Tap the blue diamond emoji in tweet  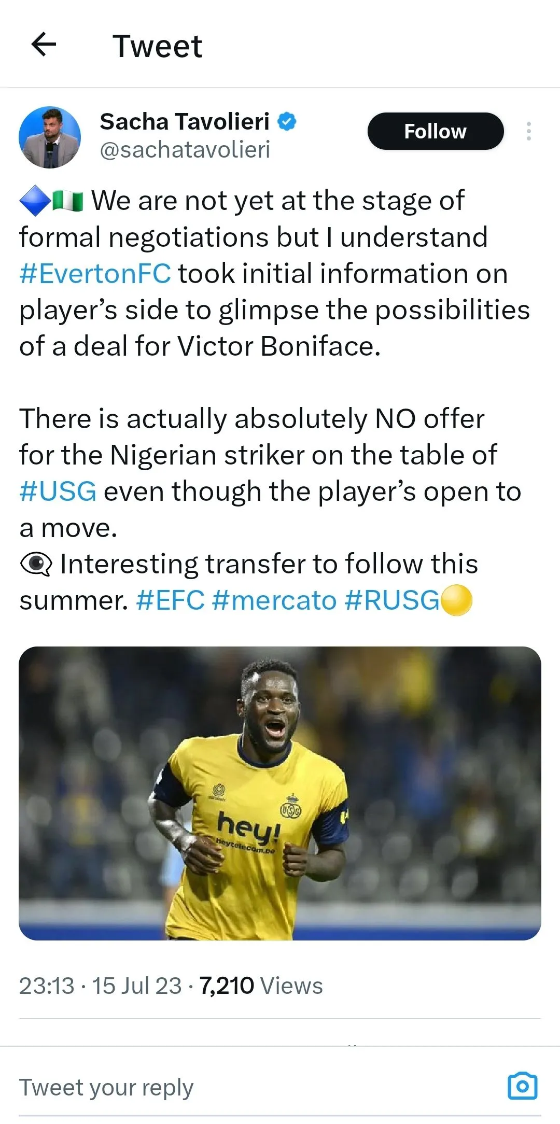pos(35,201)
